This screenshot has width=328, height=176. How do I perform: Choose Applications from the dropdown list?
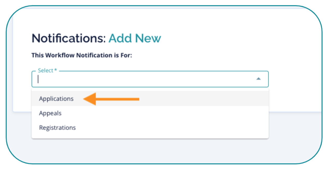click(56, 99)
